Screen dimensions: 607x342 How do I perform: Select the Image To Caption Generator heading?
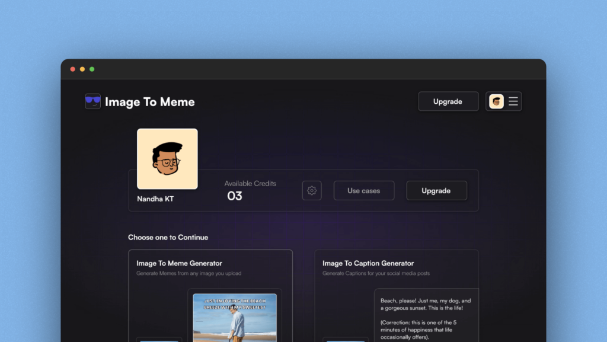(368, 263)
